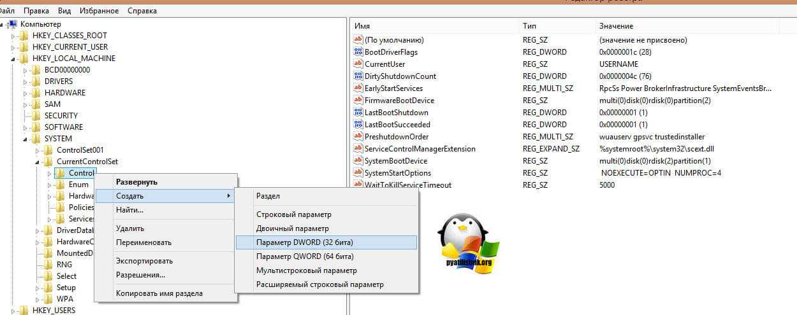Click the HKEY_USERS folder icon
This screenshot has width=797, height=315.
24,311
